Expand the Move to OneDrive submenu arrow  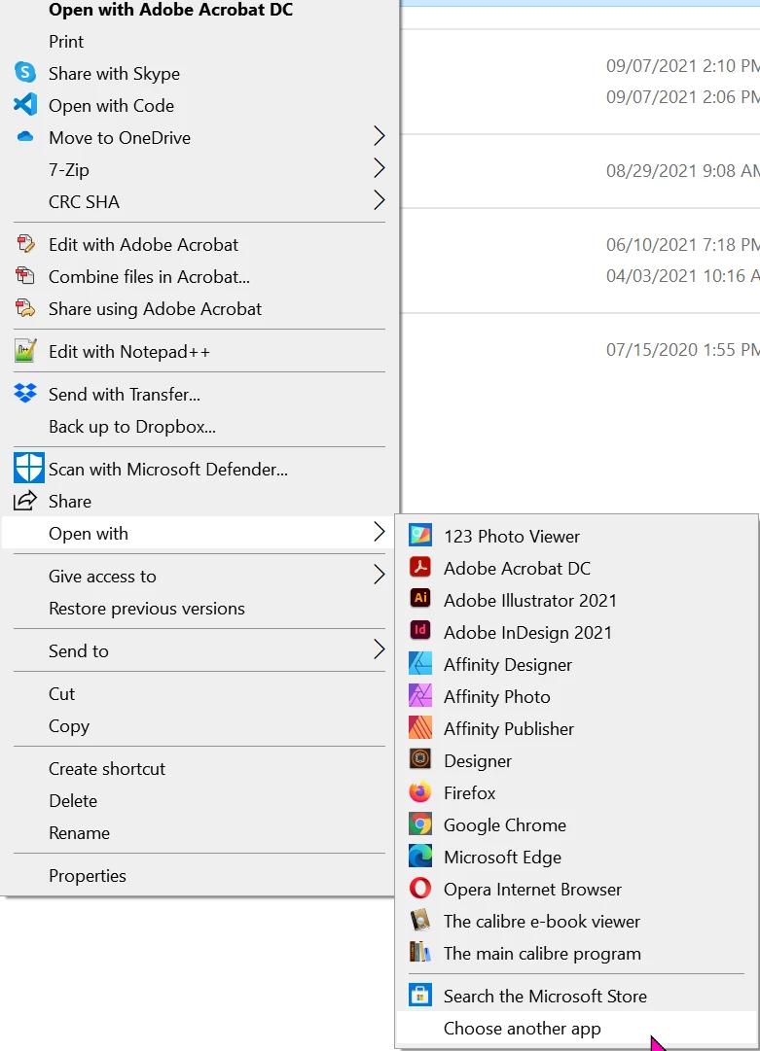click(379, 136)
